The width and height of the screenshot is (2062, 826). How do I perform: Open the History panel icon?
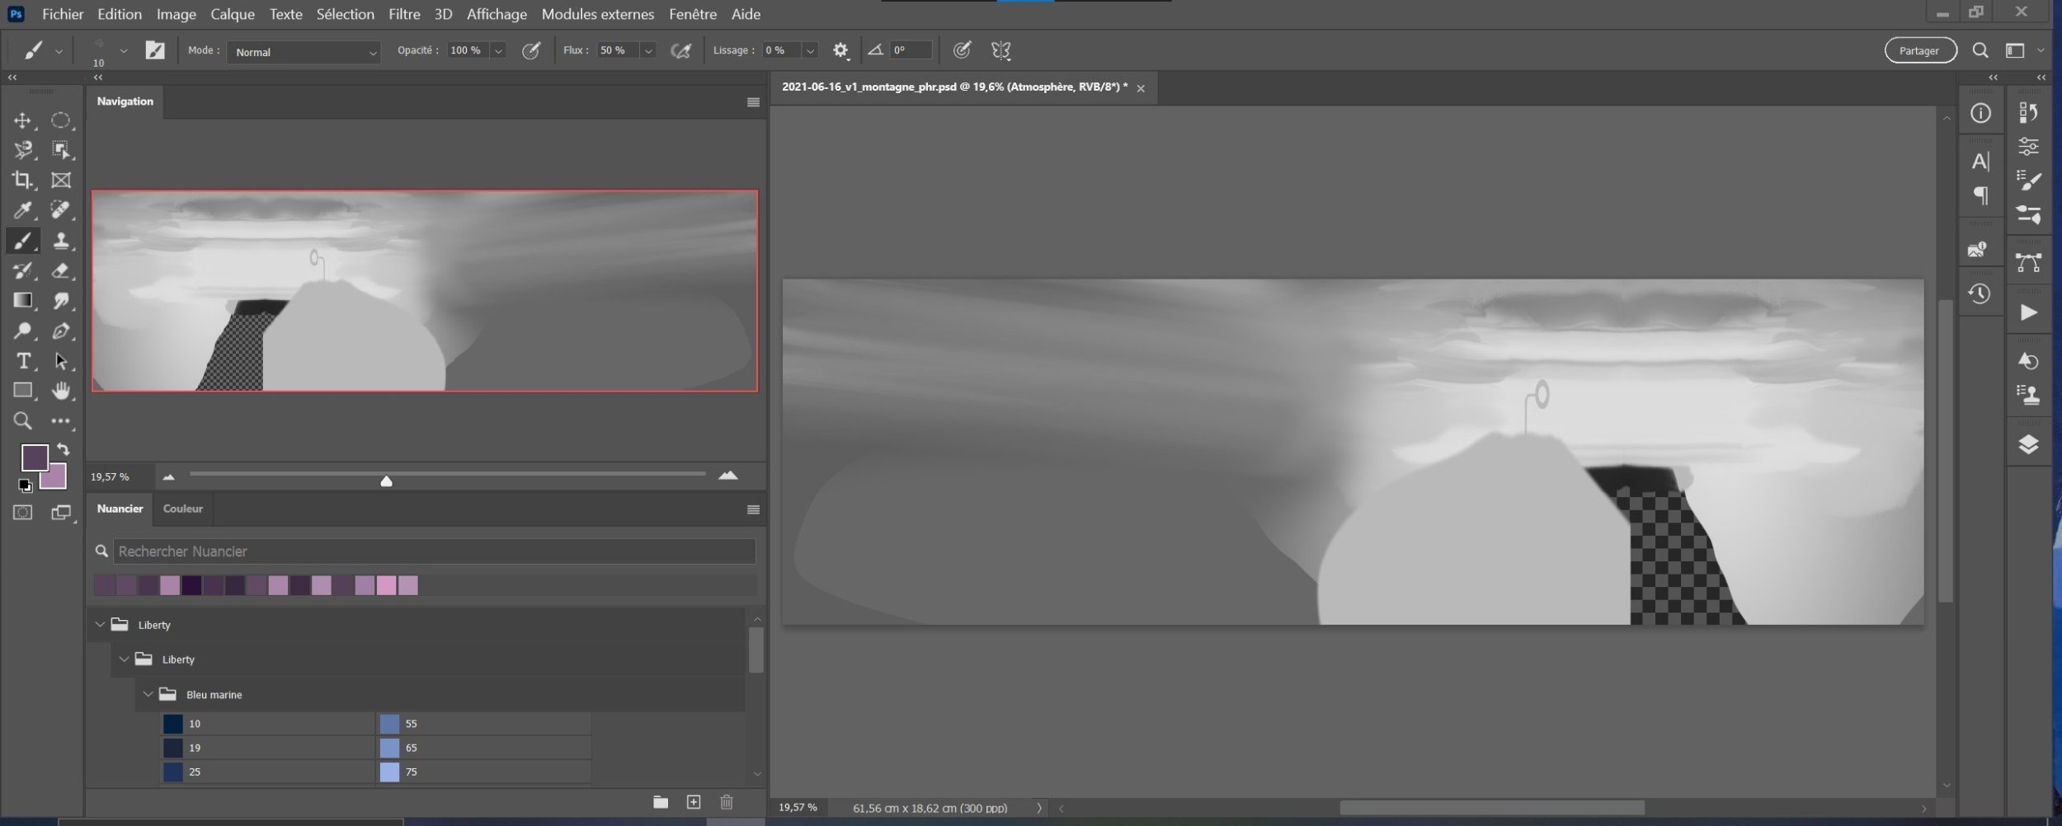click(x=1980, y=294)
